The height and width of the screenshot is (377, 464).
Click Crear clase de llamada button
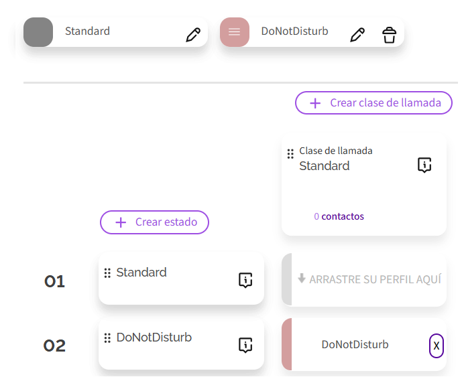373,103
